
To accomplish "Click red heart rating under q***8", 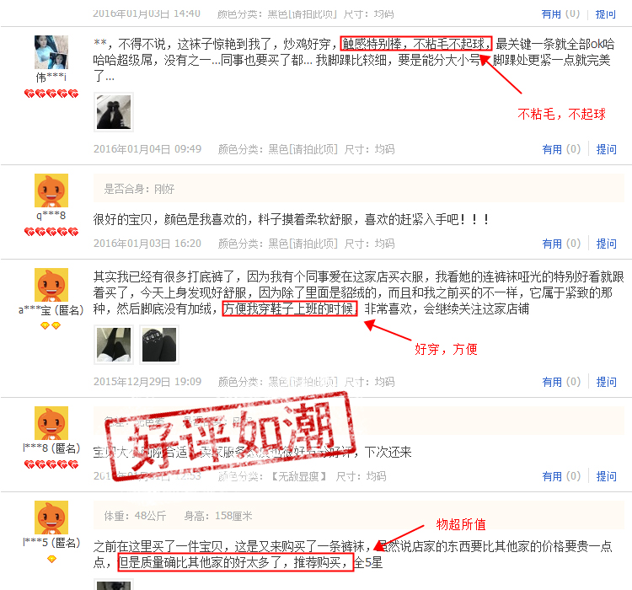I will pyautogui.click(x=51, y=232).
